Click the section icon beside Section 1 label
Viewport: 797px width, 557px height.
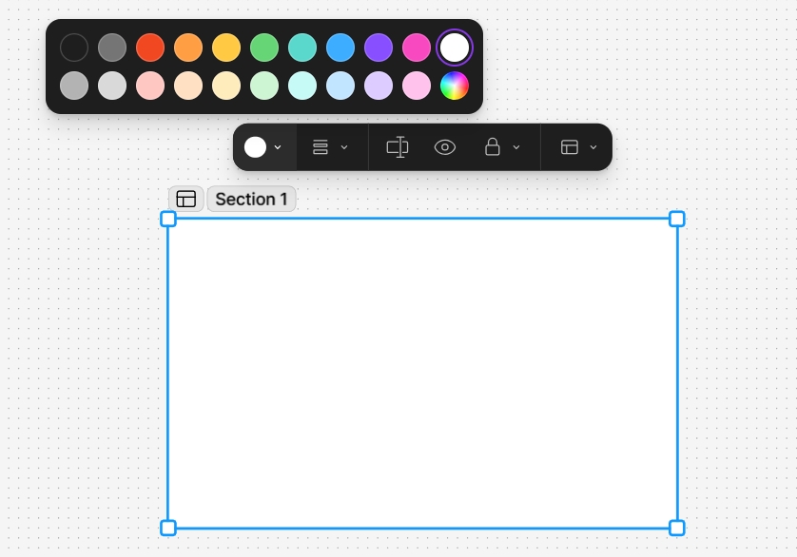(186, 199)
